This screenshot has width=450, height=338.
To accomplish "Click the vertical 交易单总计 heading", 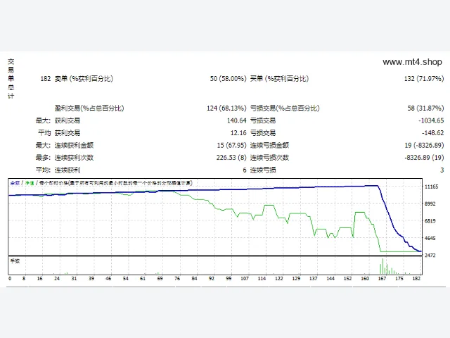I will tap(11, 79).
